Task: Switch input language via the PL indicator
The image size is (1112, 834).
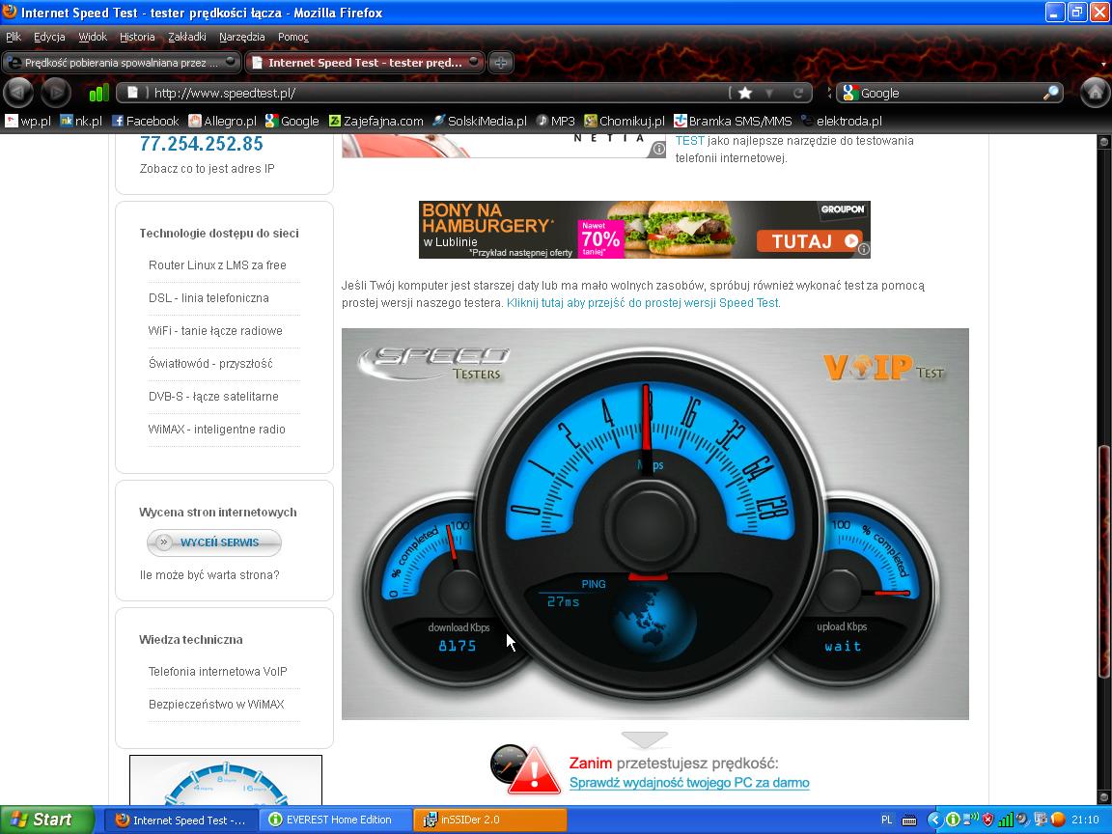Action: pyautogui.click(x=886, y=820)
